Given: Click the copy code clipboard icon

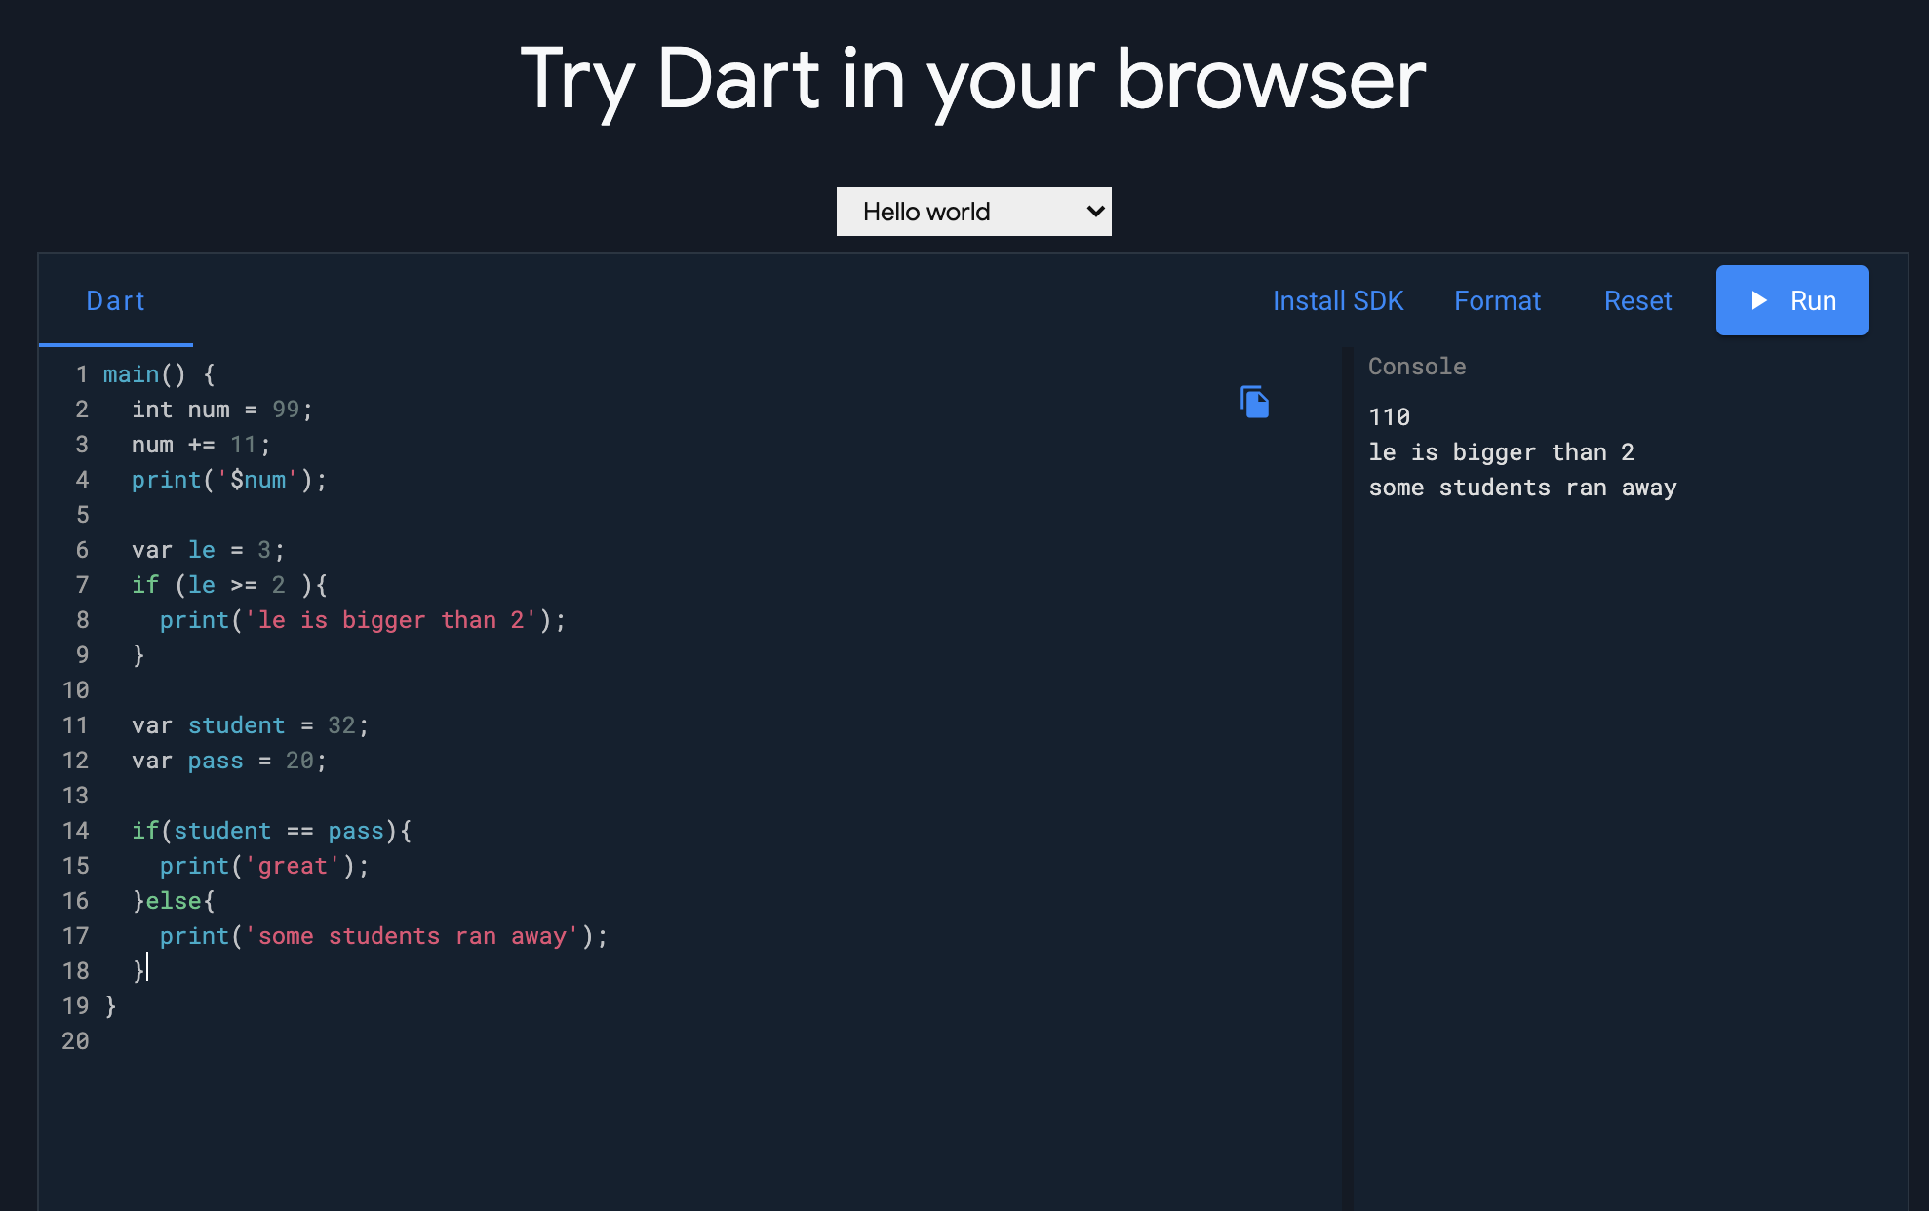Looking at the screenshot, I should pyautogui.click(x=1254, y=402).
